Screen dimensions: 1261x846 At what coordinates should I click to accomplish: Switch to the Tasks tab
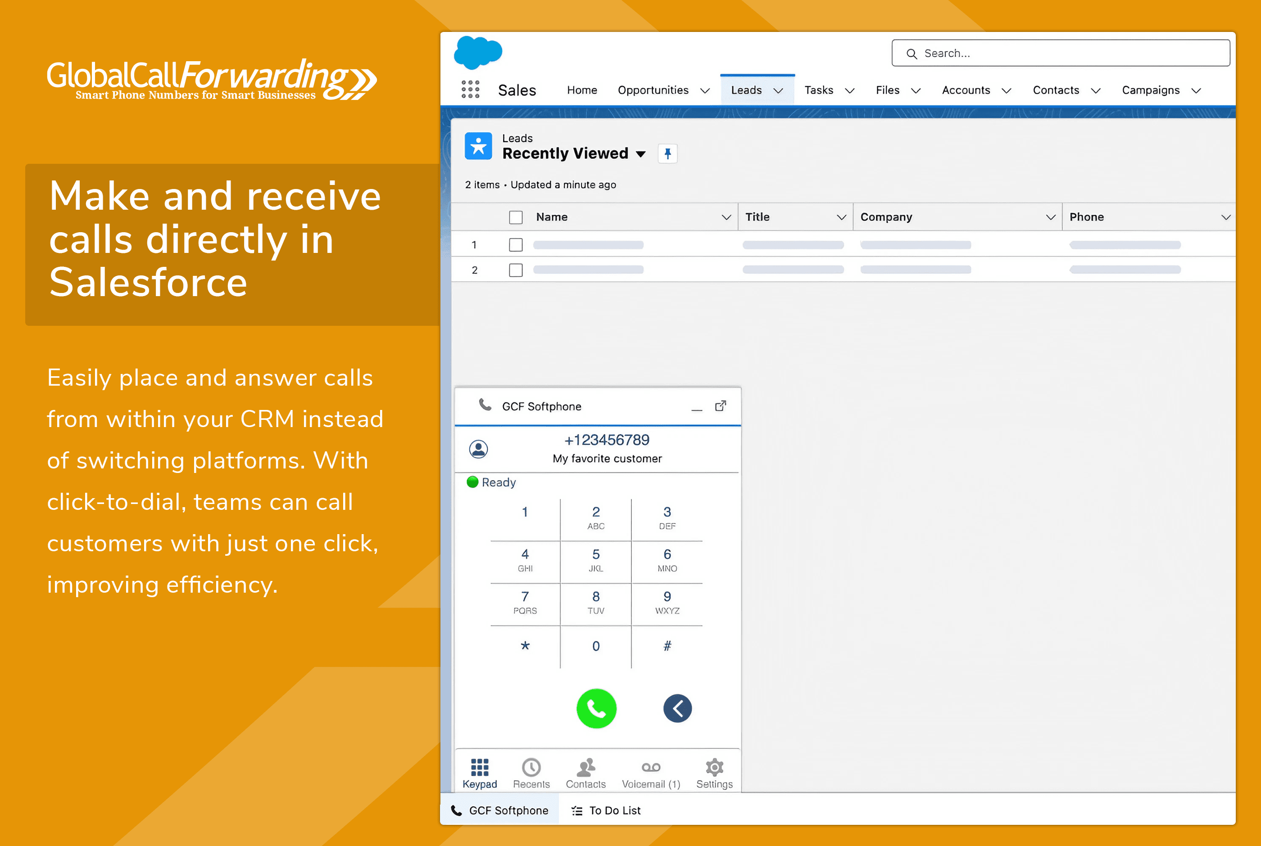[819, 90]
